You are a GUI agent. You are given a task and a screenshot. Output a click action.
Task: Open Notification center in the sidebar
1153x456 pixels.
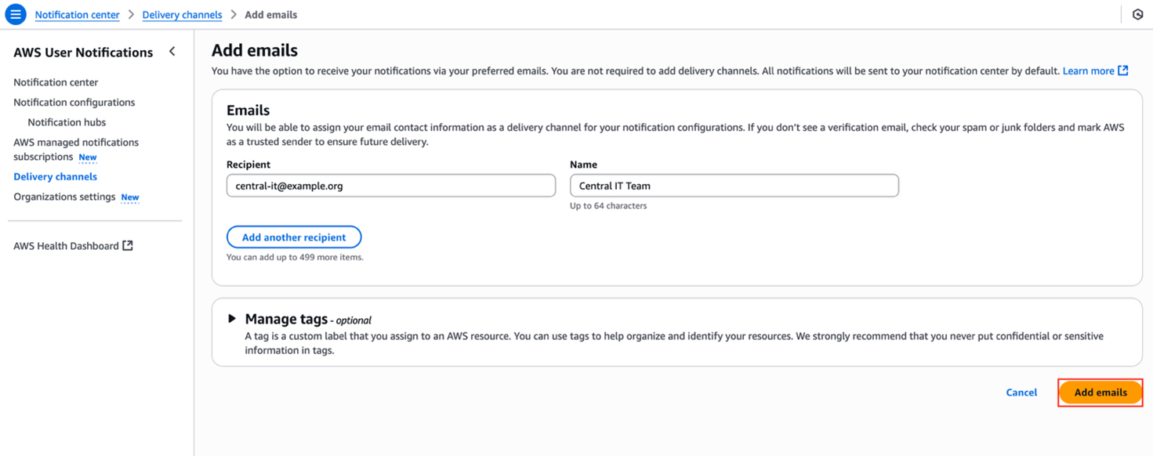tap(56, 82)
